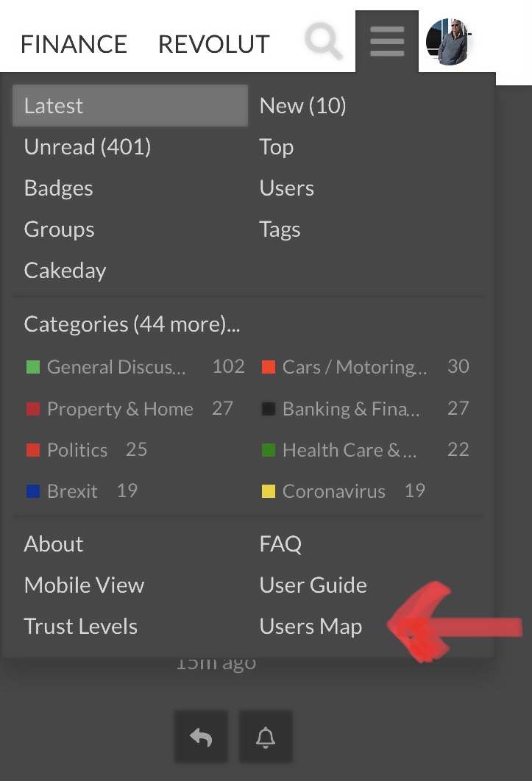The height and width of the screenshot is (781, 532).
Task: Select the Latest menu item
Action: pos(130,106)
